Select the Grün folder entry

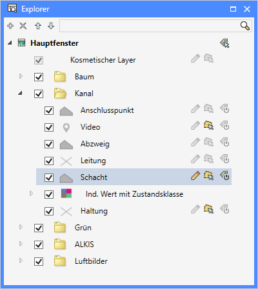tap(83, 228)
